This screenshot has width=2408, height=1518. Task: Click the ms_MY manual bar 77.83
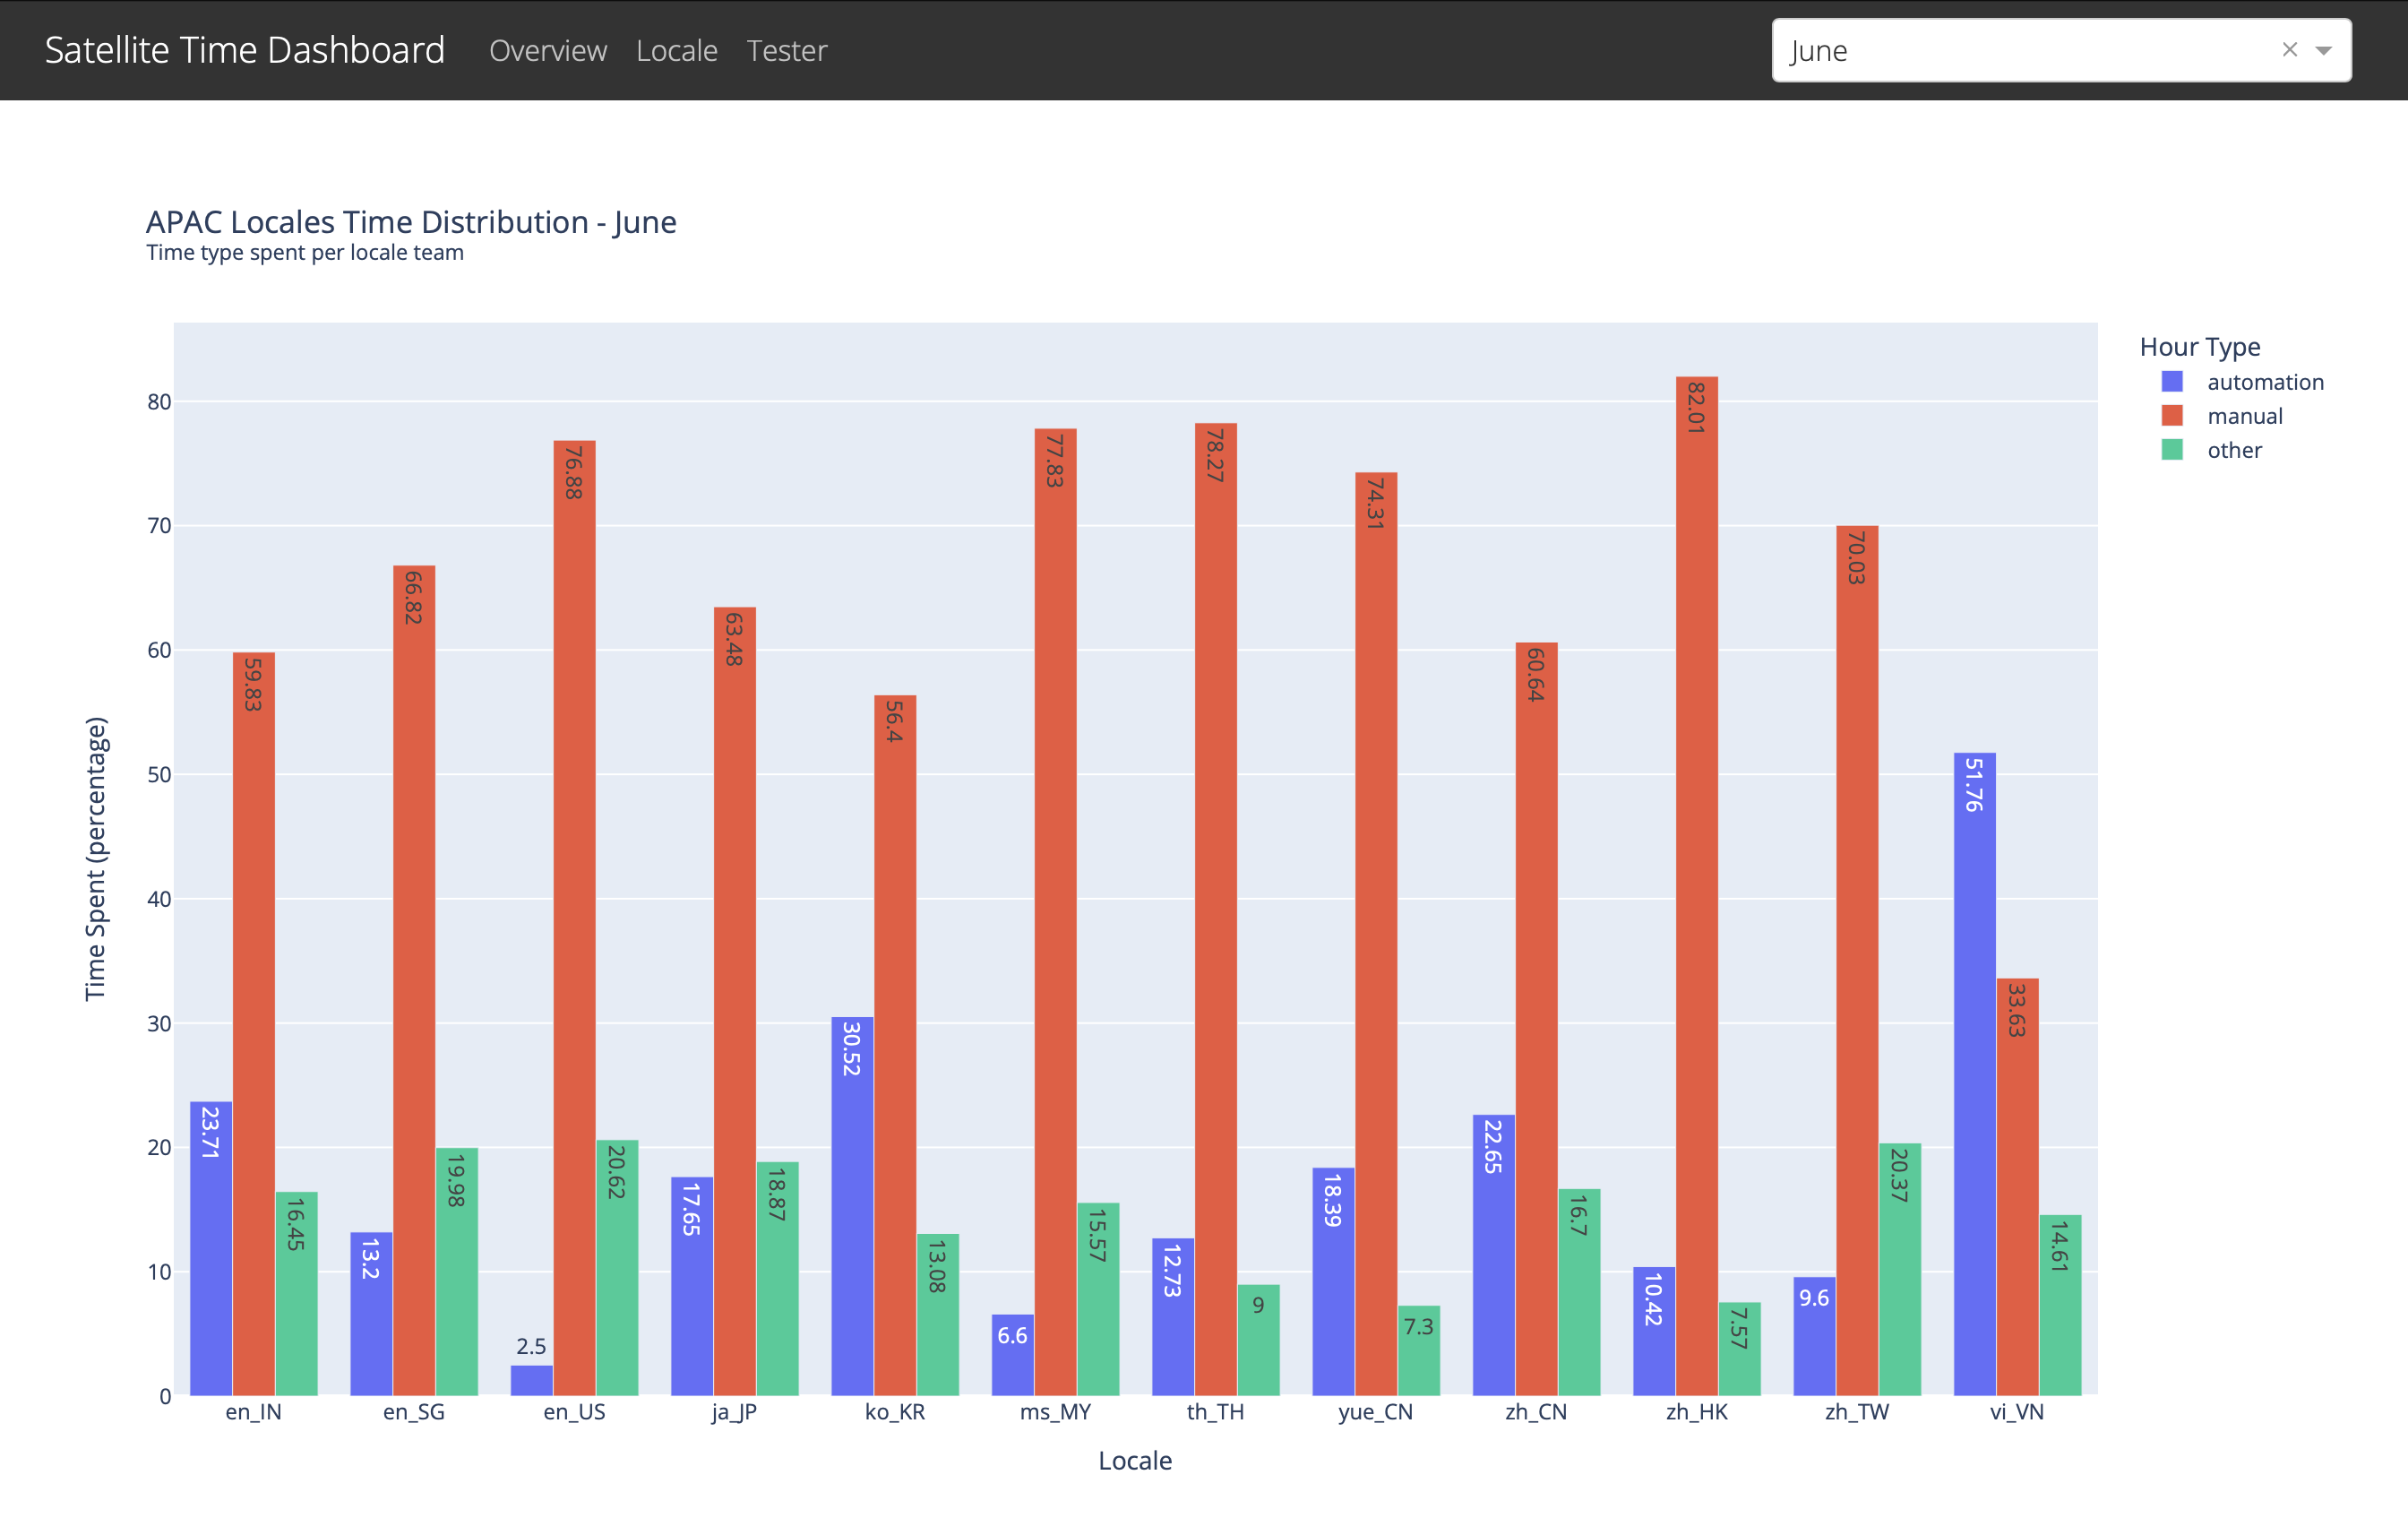[1056, 912]
